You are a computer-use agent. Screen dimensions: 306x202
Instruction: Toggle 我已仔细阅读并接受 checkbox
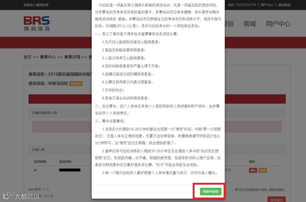[x=237, y=189]
